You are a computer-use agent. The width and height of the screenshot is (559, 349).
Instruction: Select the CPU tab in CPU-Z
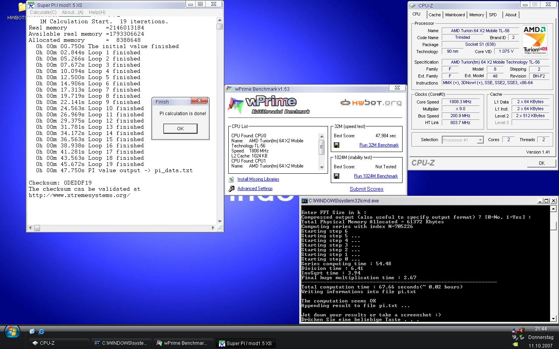[x=416, y=14]
